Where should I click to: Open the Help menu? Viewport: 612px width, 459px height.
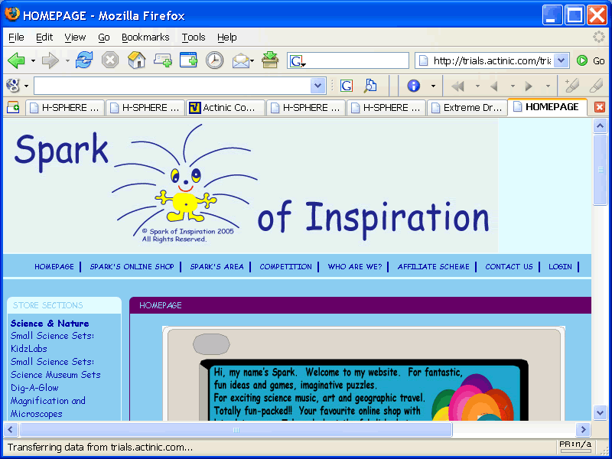(226, 37)
